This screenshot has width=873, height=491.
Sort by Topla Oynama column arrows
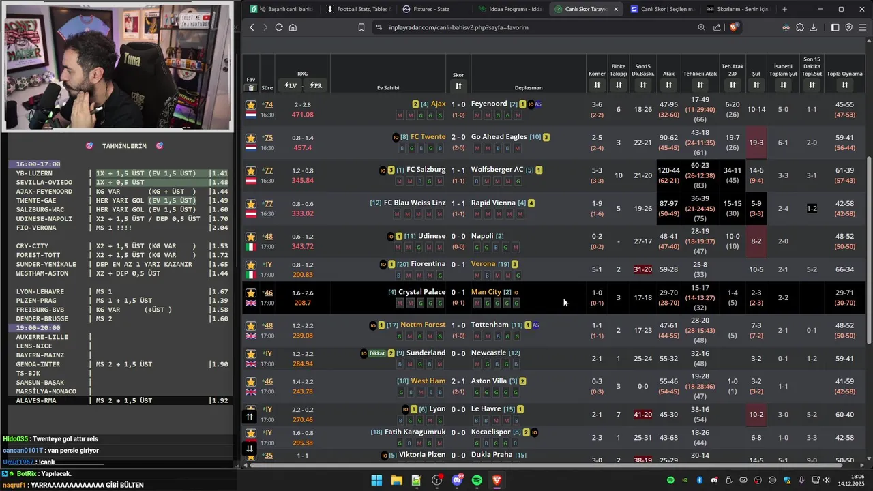coord(844,85)
